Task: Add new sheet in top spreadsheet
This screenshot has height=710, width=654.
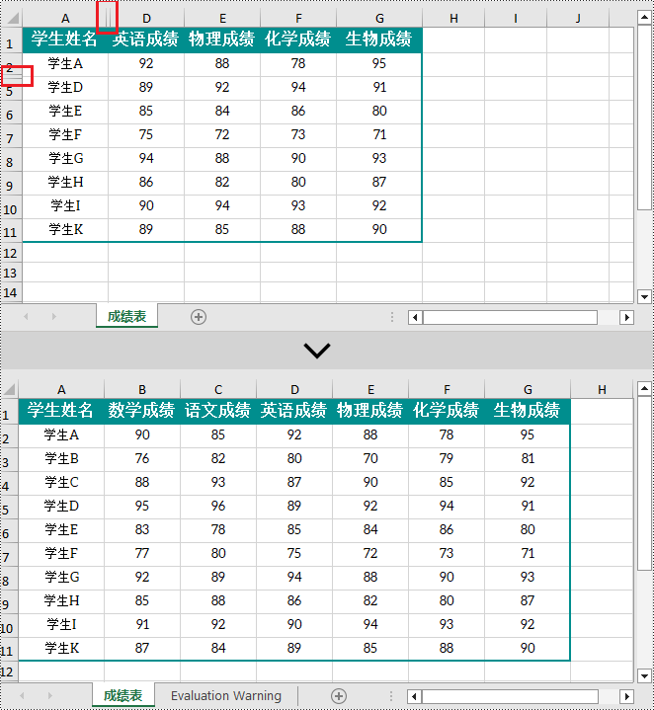Action: pyautogui.click(x=199, y=317)
